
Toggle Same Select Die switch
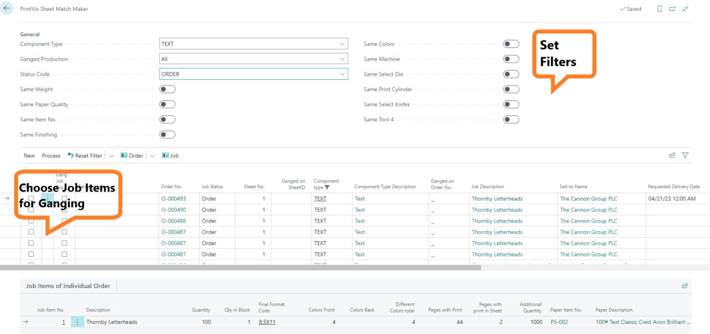click(511, 74)
